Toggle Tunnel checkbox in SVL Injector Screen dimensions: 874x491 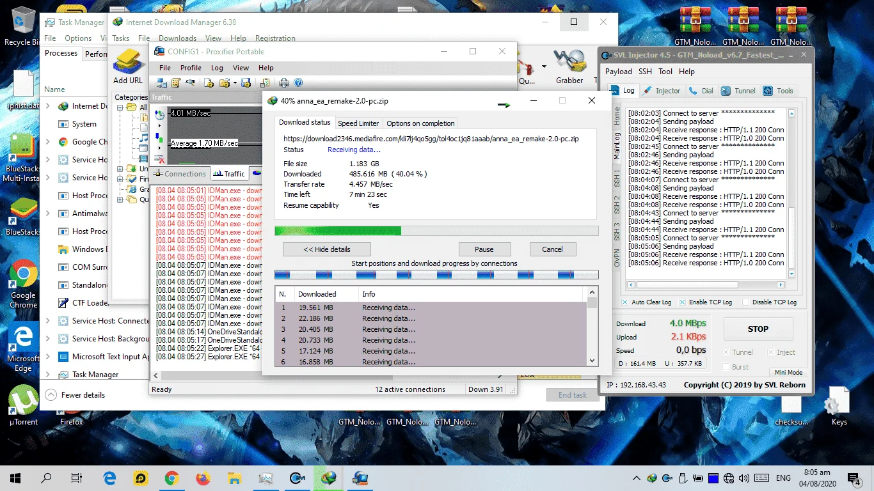pos(725,352)
